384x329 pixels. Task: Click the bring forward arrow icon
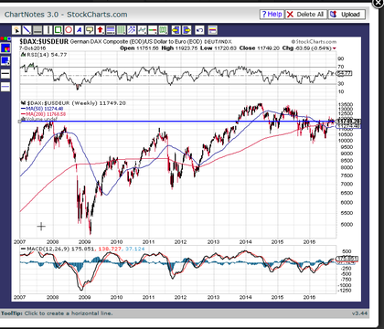[x=187, y=30]
